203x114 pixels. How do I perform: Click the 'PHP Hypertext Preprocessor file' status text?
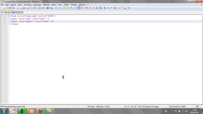13,107
